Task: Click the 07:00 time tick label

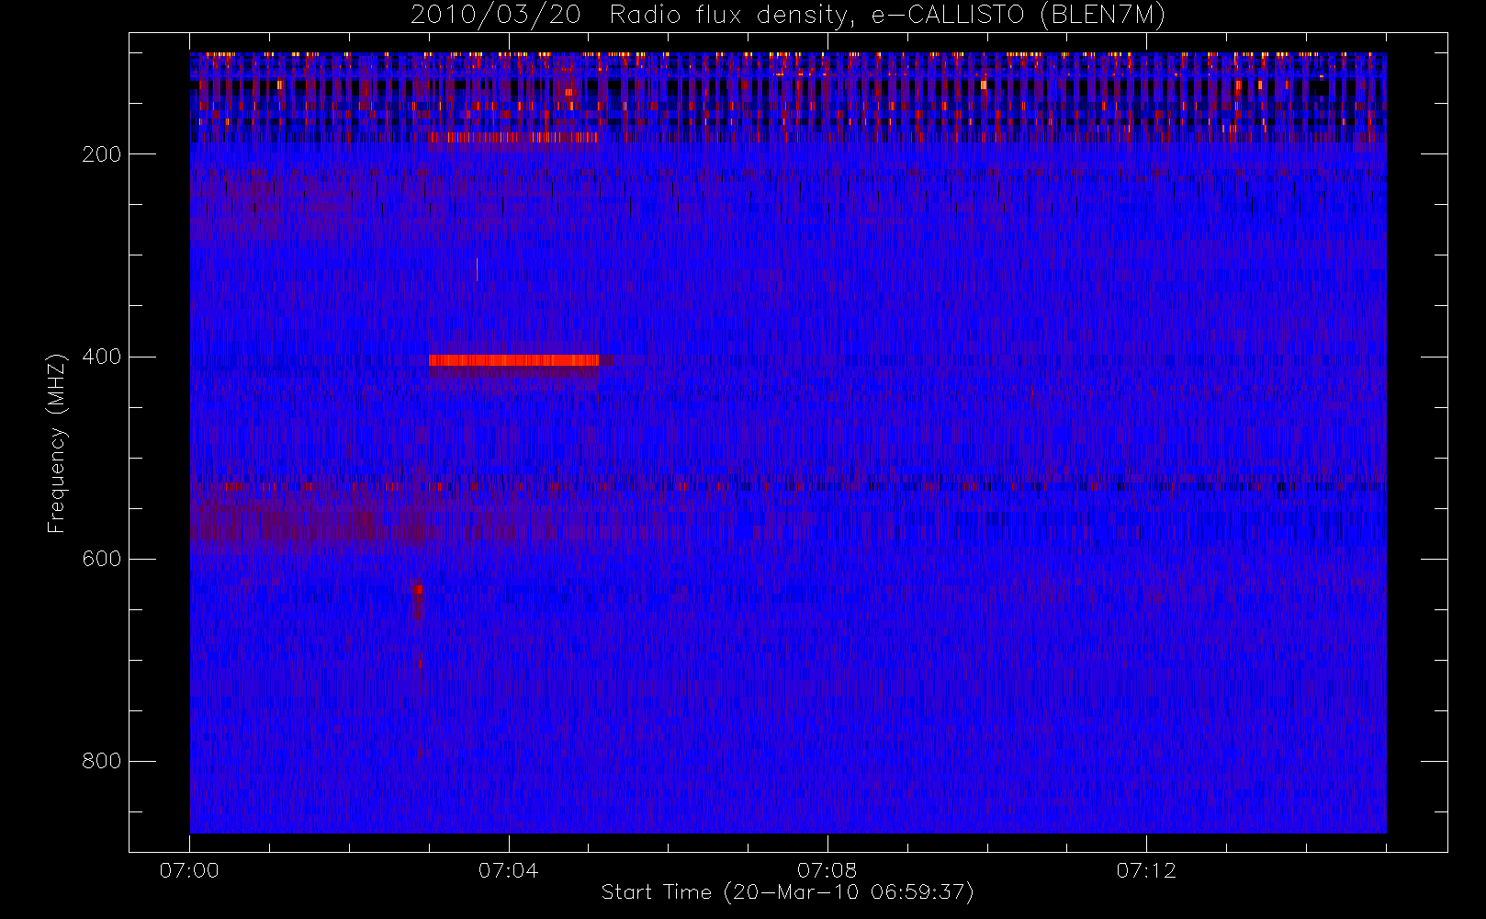Action: pos(189,870)
